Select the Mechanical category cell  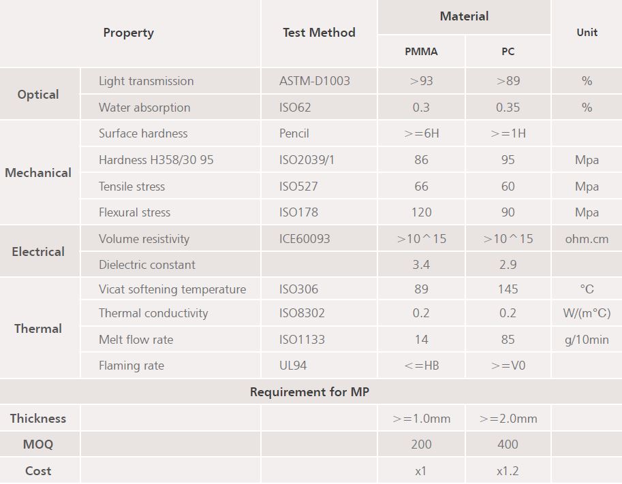[38, 173]
